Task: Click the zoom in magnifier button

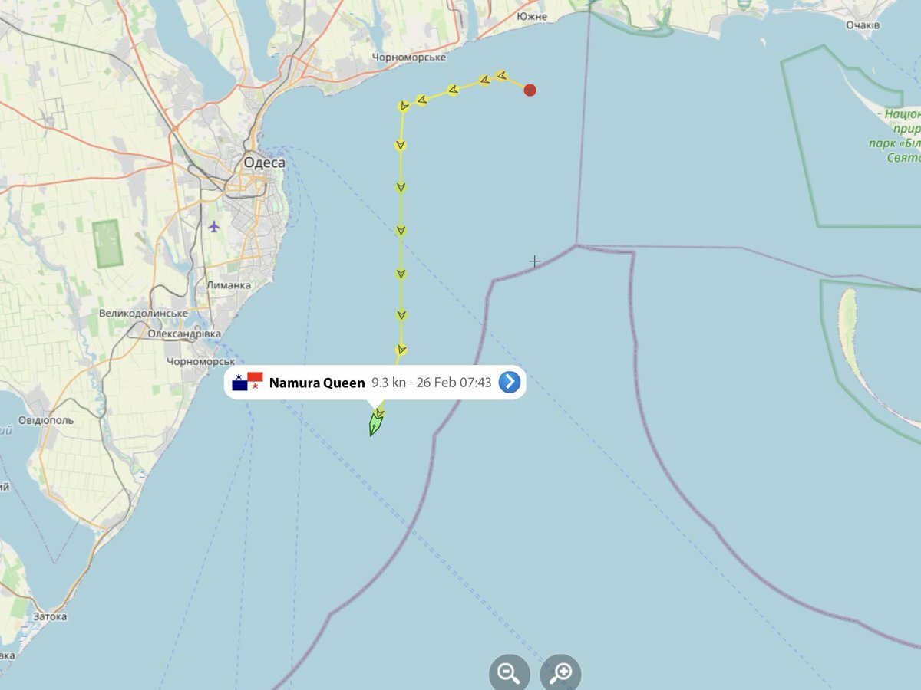Action: (x=561, y=674)
